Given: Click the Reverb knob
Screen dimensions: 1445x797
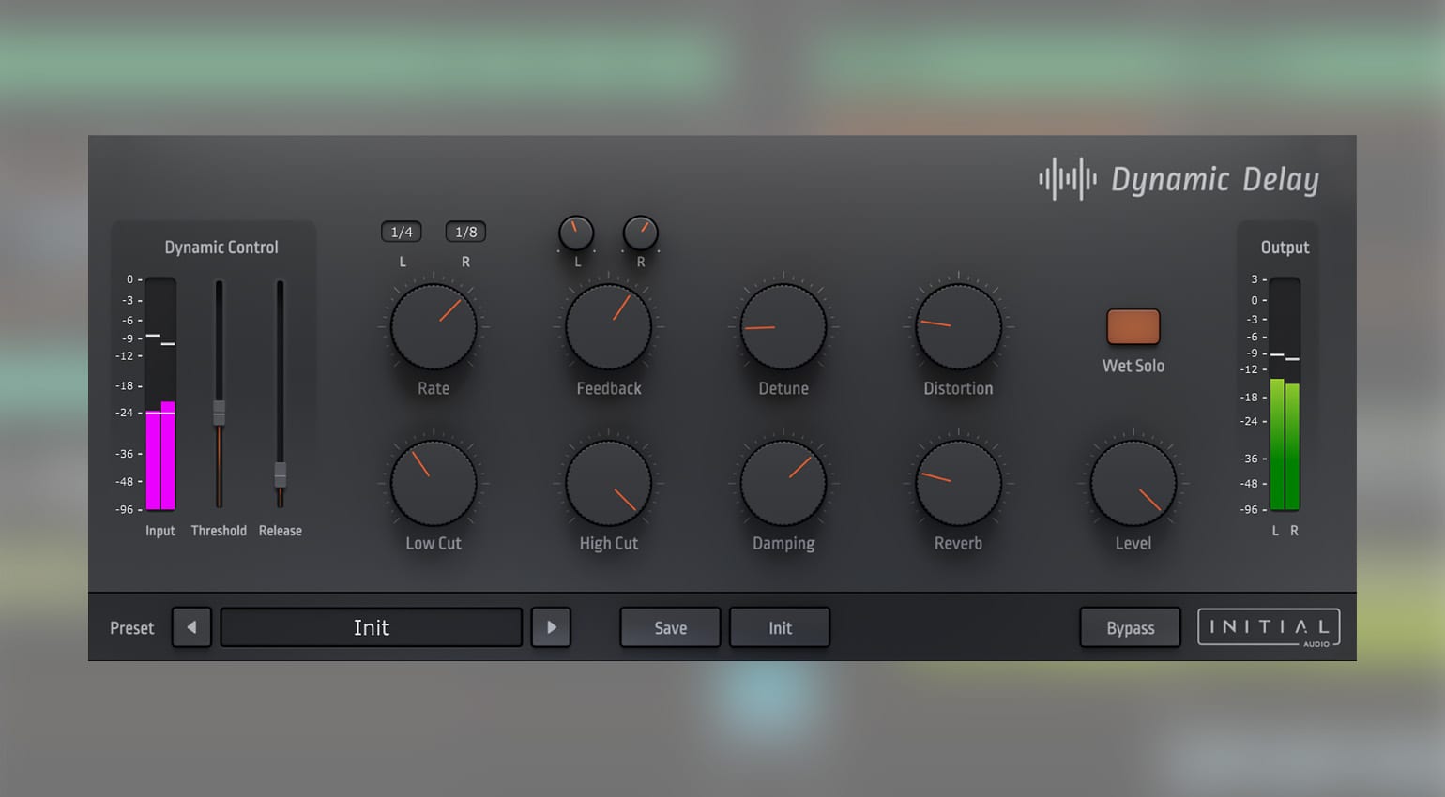Looking at the screenshot, I should 957,481.
